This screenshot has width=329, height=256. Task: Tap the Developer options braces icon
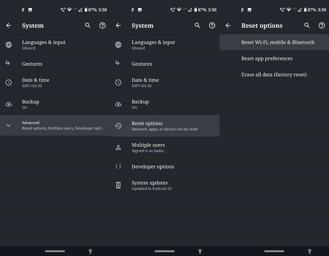coord(118,166)
